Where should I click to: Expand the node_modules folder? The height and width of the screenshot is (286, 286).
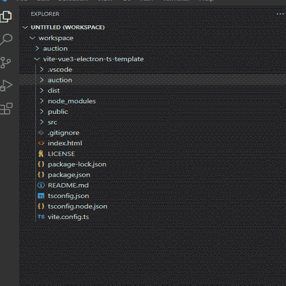(x=42, y=101)
